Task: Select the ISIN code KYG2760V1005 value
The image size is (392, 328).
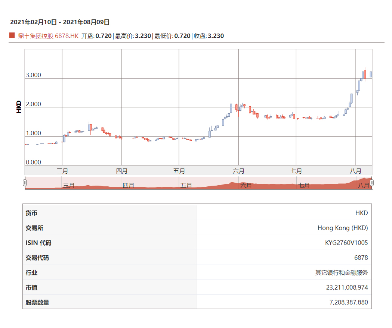Action: [346, 243]
